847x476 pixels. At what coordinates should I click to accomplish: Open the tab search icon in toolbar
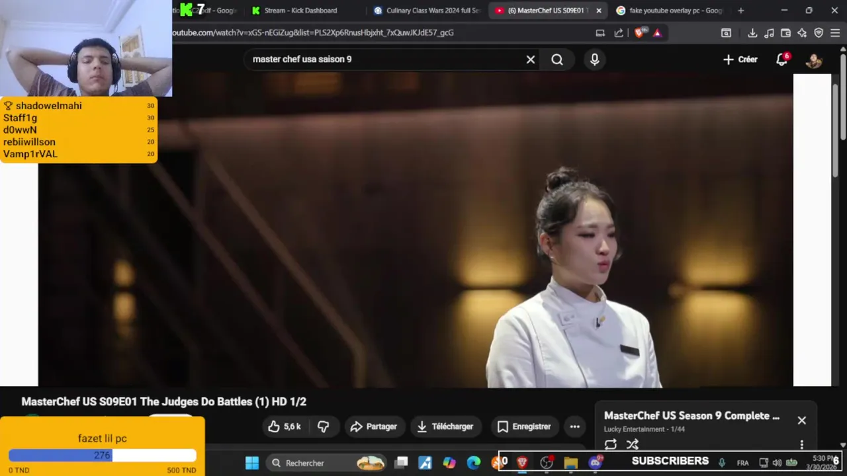[726, 32]
